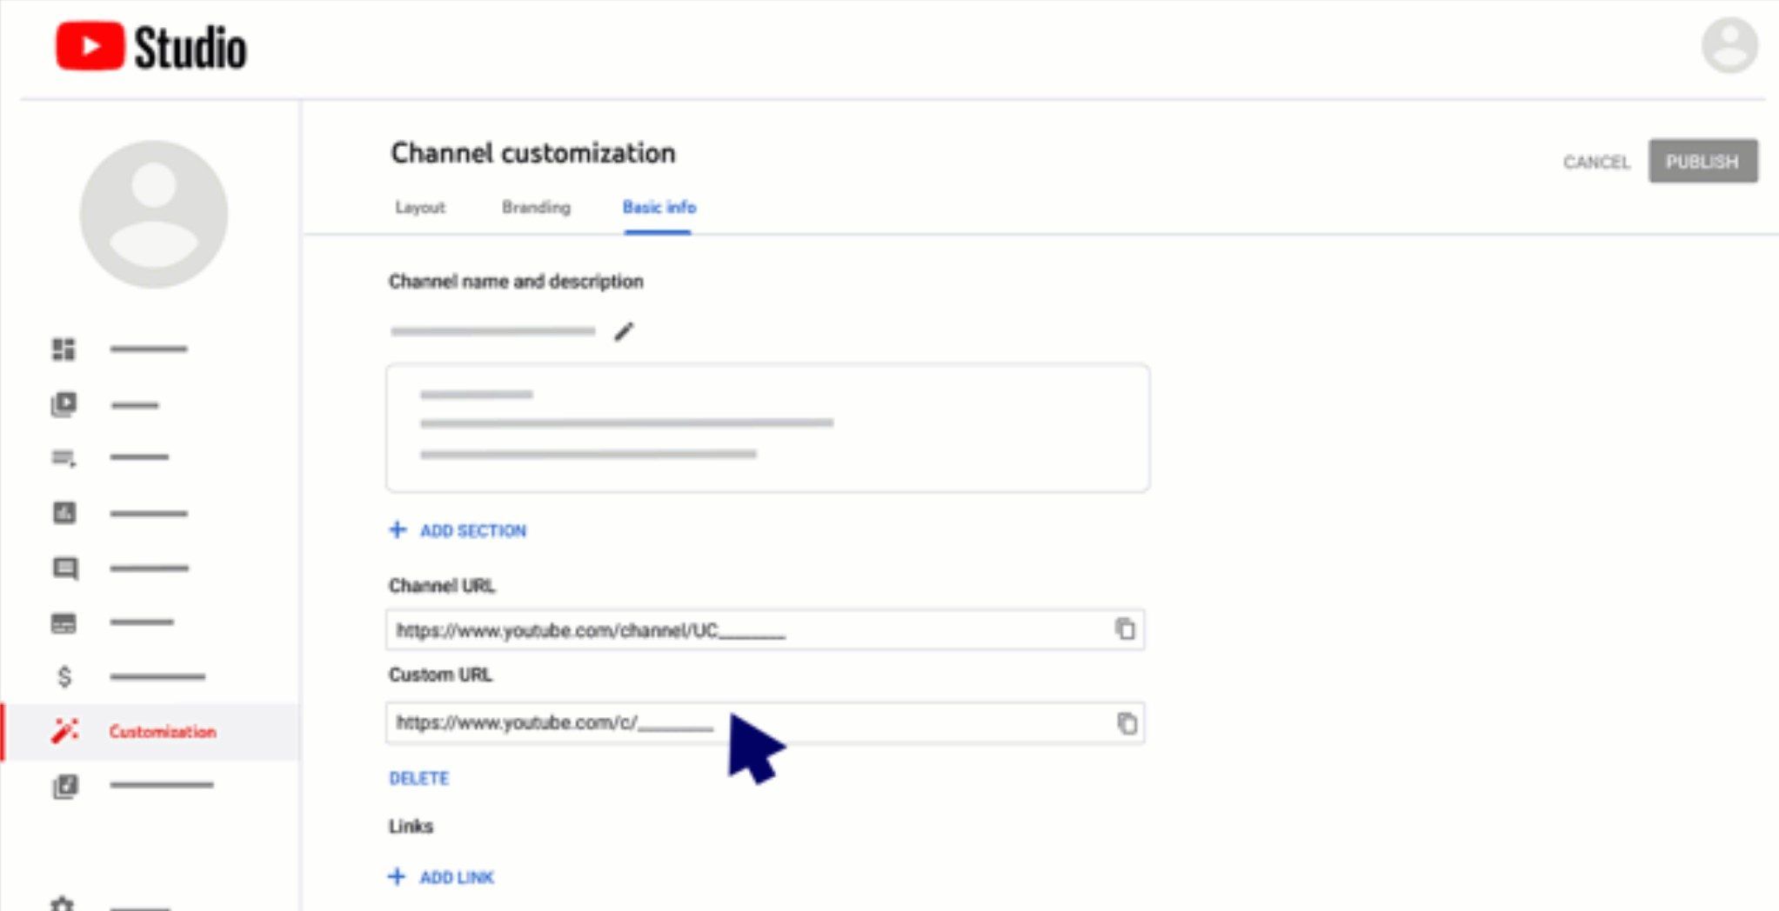Copy the Channel URL with copy icon

1125,628
